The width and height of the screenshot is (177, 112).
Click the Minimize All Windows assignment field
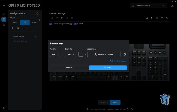tap(104, 54)
